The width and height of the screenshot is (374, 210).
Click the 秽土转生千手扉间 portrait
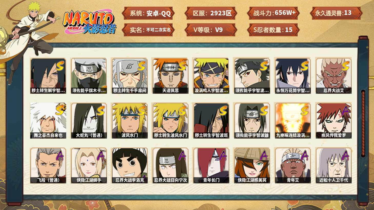pos(130,76)
